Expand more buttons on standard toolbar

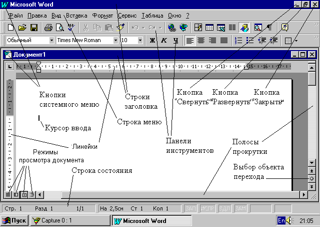click(316, 25)
